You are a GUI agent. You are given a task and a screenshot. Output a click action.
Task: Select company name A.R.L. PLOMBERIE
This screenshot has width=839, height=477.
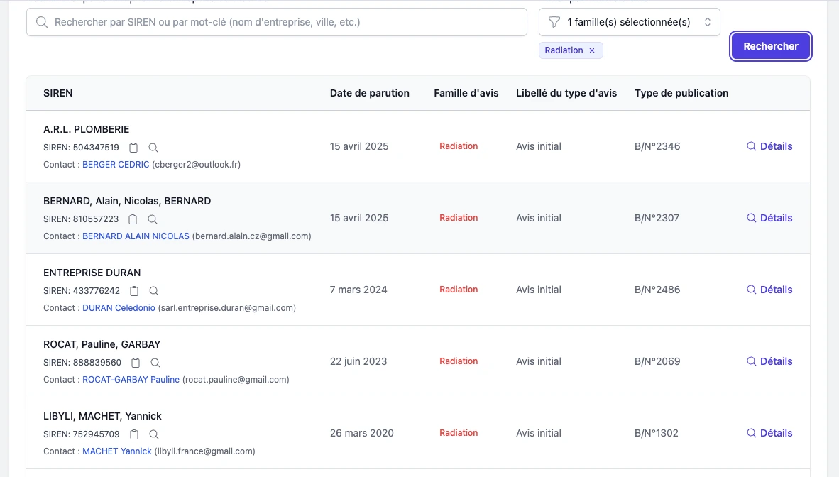(x=86, y=129)
